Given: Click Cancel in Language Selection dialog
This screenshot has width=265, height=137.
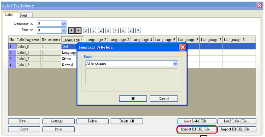Looking at the screenshot, I should (x=164, y=99).
